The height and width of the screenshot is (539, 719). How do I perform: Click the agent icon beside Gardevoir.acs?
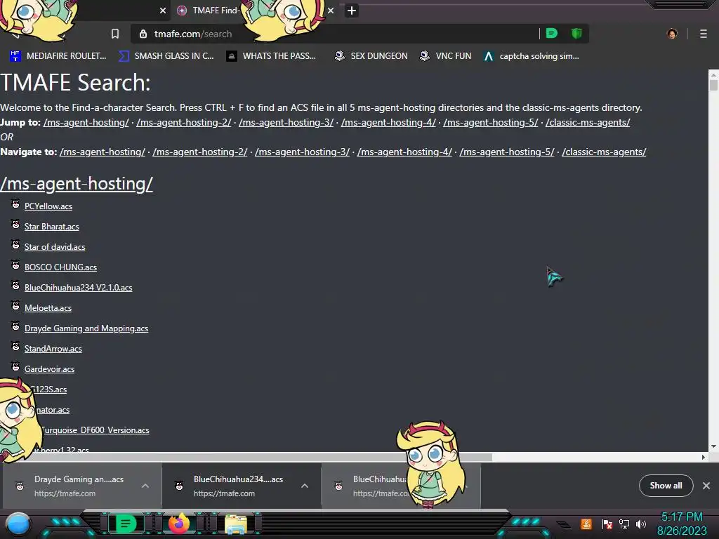(x=15, y=366)
